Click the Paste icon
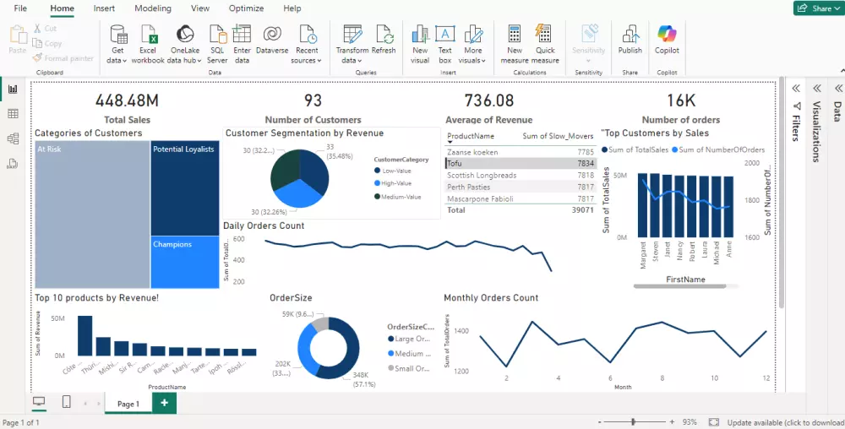The height and width of the screenshot is (429, 845). 17,35
